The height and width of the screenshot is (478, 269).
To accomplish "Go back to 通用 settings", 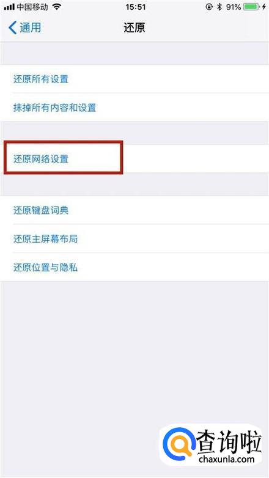I will point(24,28).
